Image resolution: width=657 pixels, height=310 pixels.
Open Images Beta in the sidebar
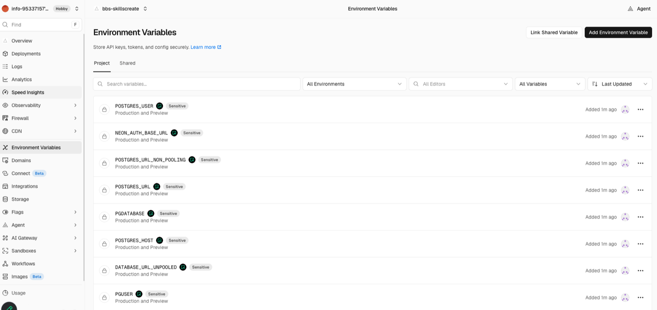[x=41, y=277]
